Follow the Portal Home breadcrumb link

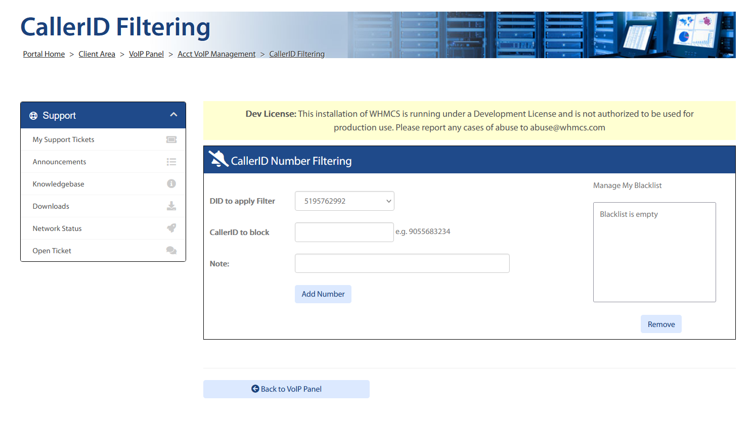tap(44, 54)
